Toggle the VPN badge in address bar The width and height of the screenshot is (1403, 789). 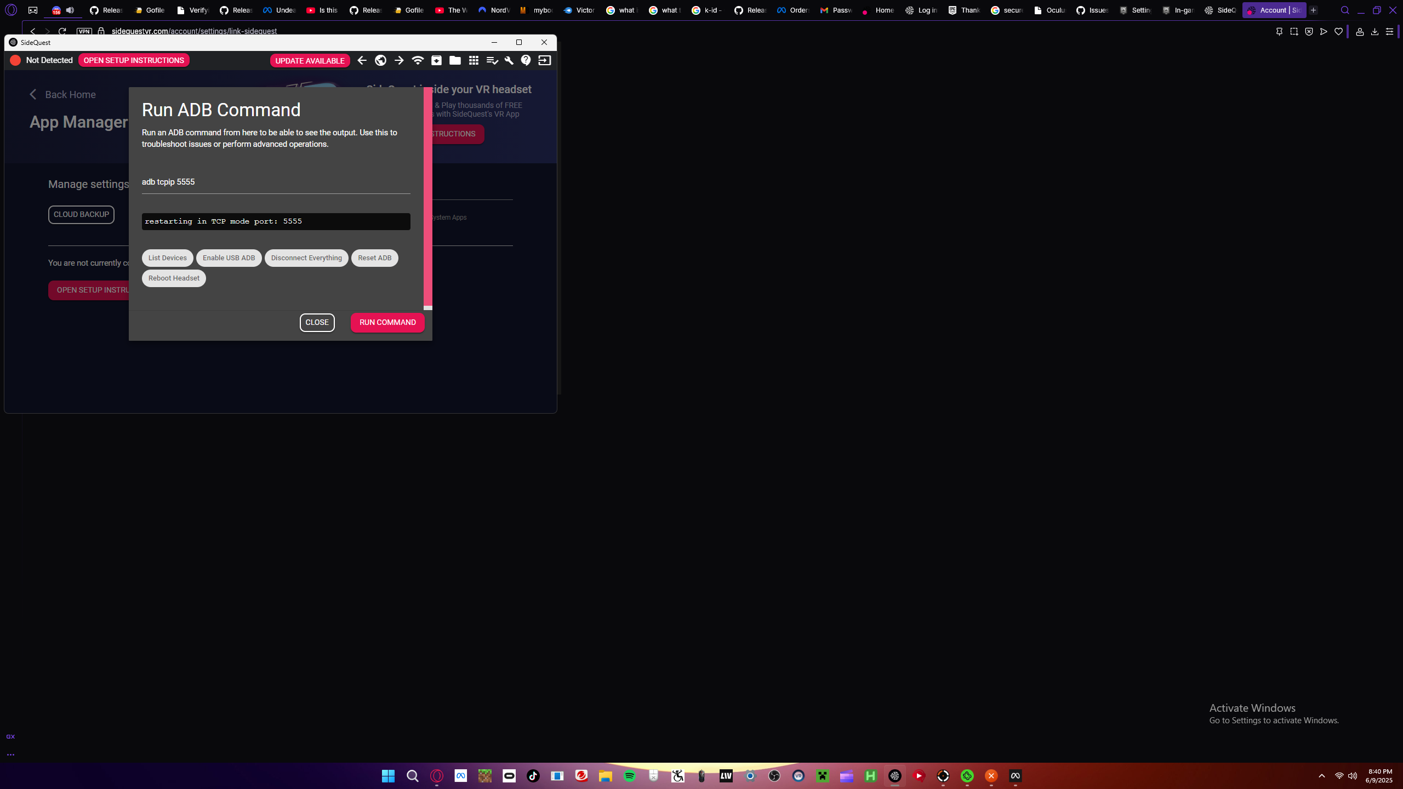(x=84, y=31)
